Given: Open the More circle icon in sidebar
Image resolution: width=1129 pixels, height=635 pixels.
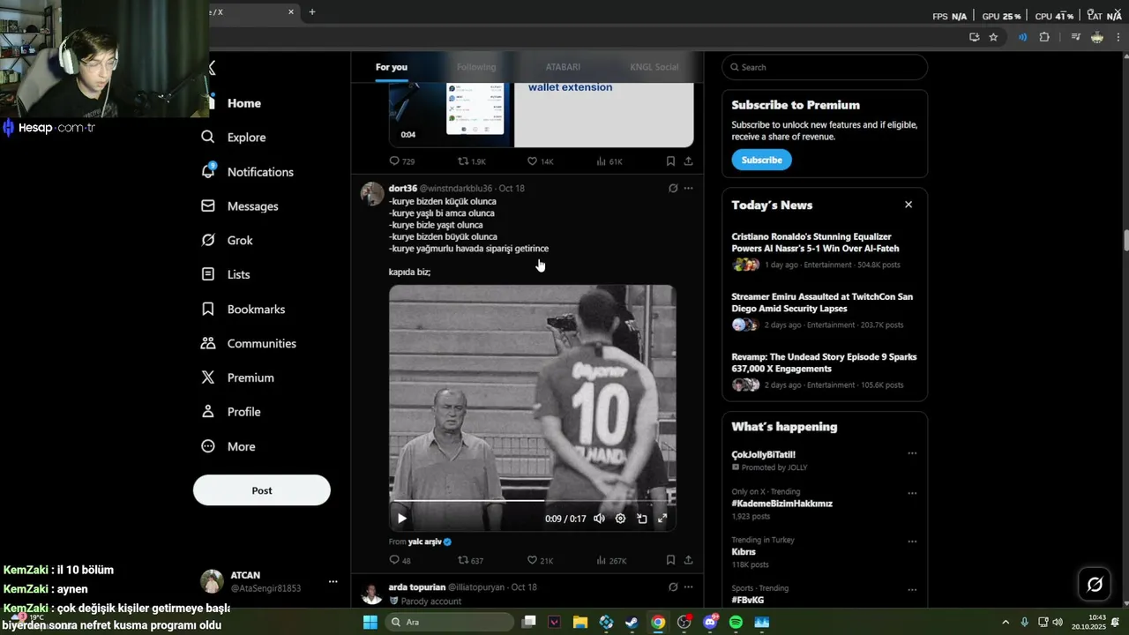Looking at the screenshot, I should click(x=208, y=446).
